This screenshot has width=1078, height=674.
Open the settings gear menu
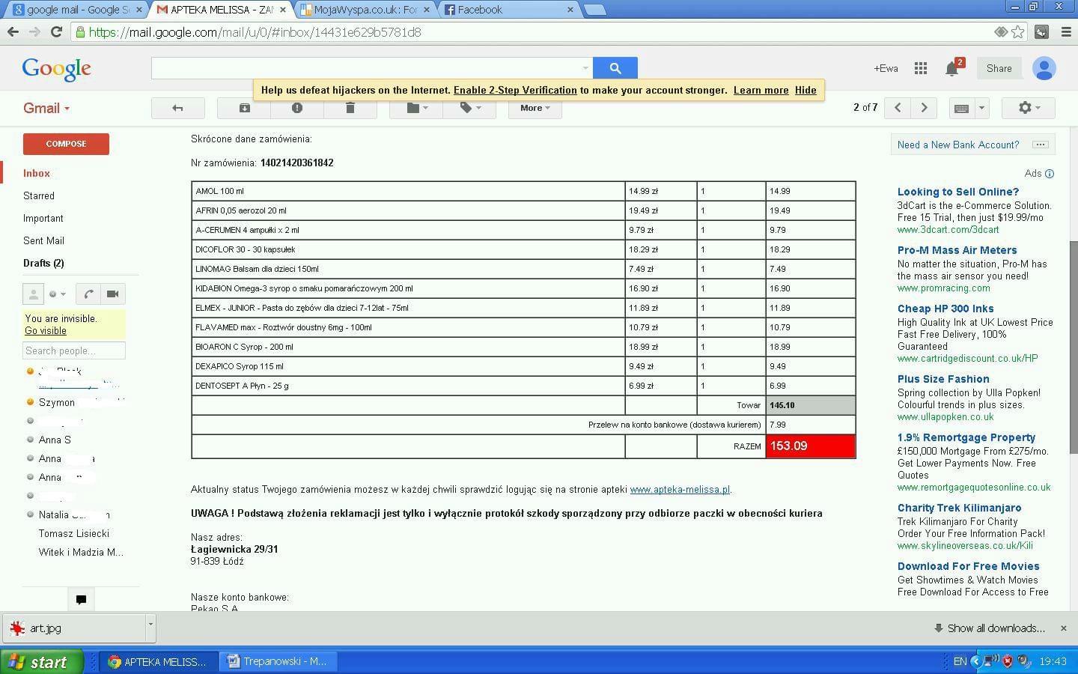coord(1029,108)
